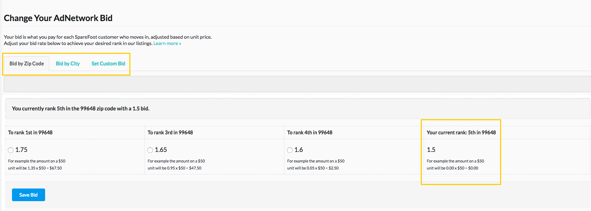
Task: Open the Bid by City tab
Action: coord(68,64)
